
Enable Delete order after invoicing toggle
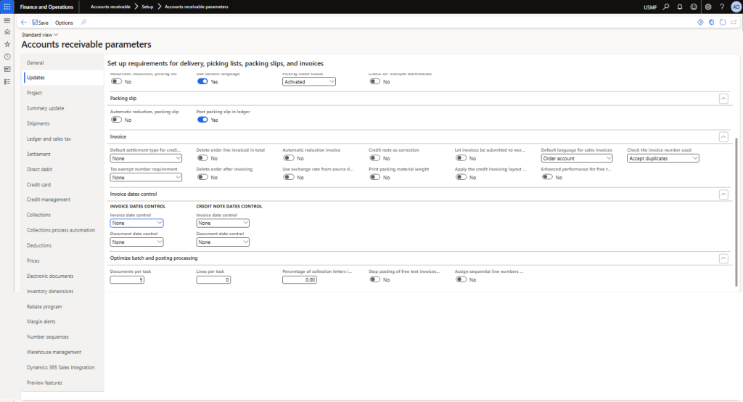click(x=202, y=177)
